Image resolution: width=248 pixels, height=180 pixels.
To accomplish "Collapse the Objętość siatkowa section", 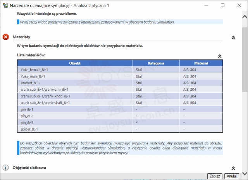I will (233, 168).
